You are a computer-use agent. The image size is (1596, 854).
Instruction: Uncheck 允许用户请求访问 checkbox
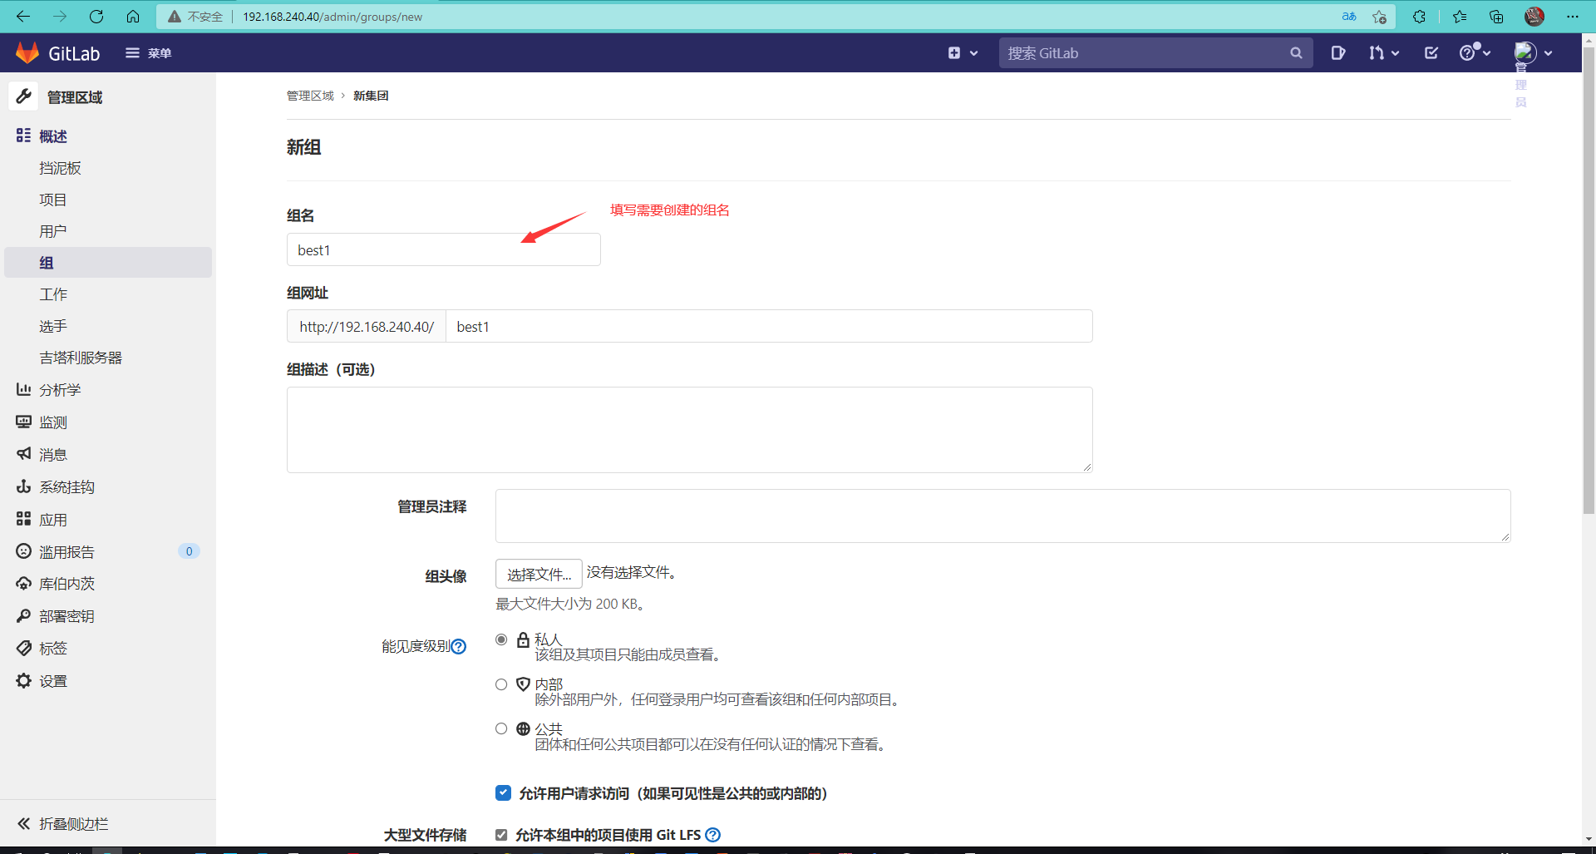pos(503,793)
